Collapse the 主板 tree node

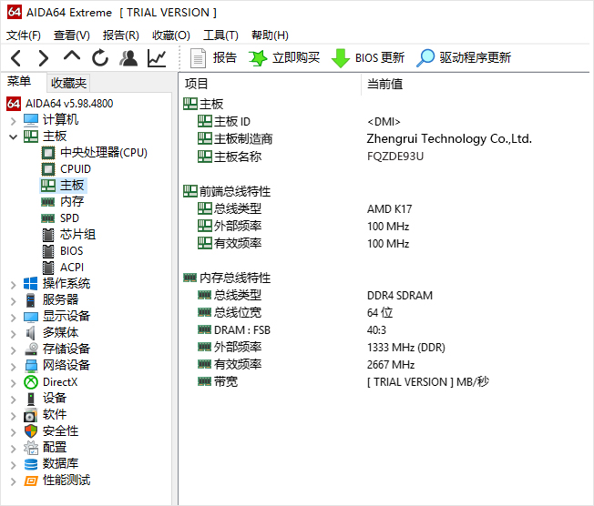click(14, 137)
